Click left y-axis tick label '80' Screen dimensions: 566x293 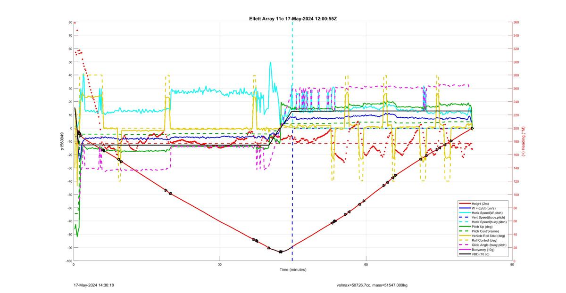click(x=70, y=22)
